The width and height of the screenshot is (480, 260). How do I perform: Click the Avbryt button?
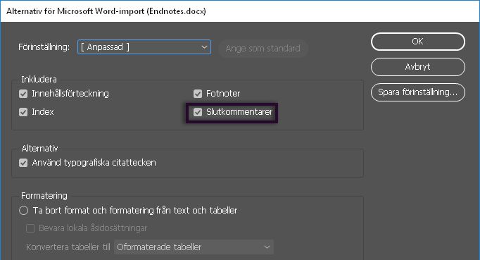[418, 67]
